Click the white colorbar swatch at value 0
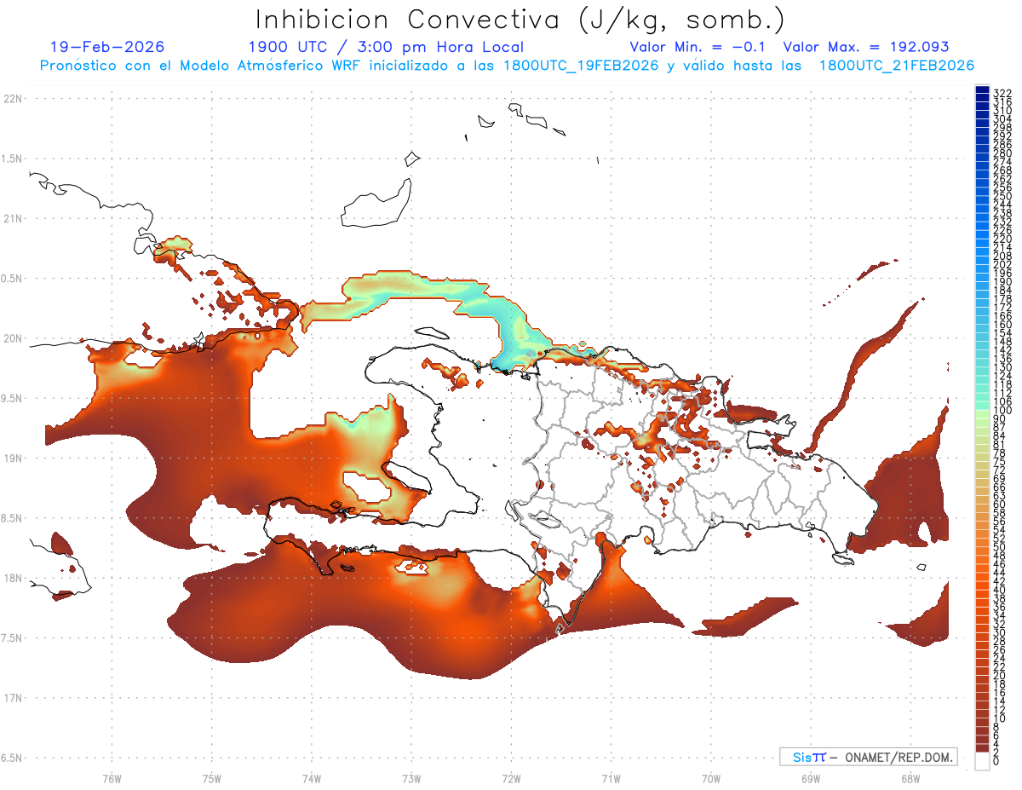Viewport: 1022px width, 790px height. (x=982, y=763)
